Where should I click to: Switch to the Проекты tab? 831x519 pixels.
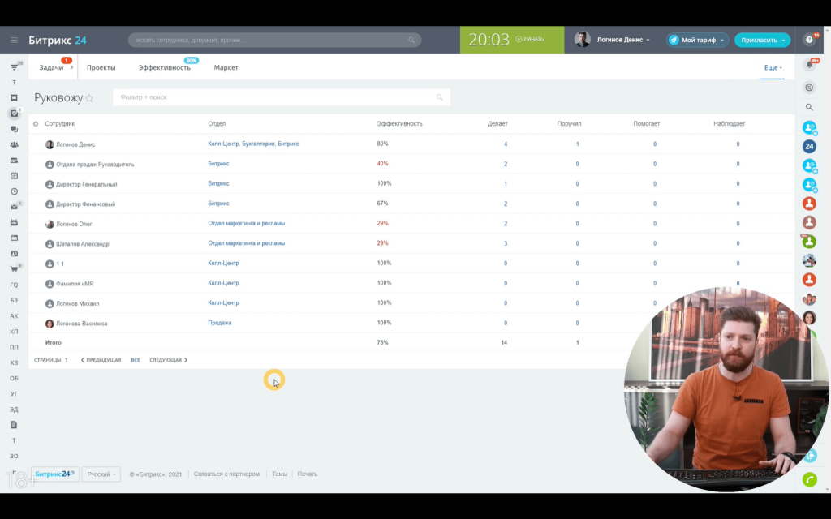(x=101, y=68)
